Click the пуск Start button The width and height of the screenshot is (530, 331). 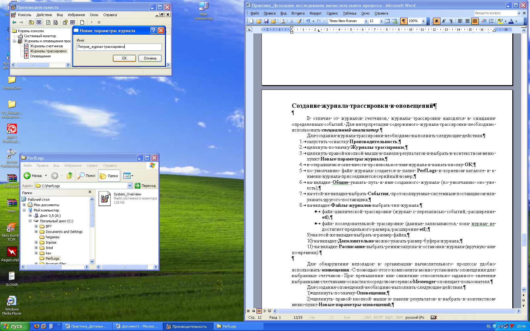click(15, 326)
